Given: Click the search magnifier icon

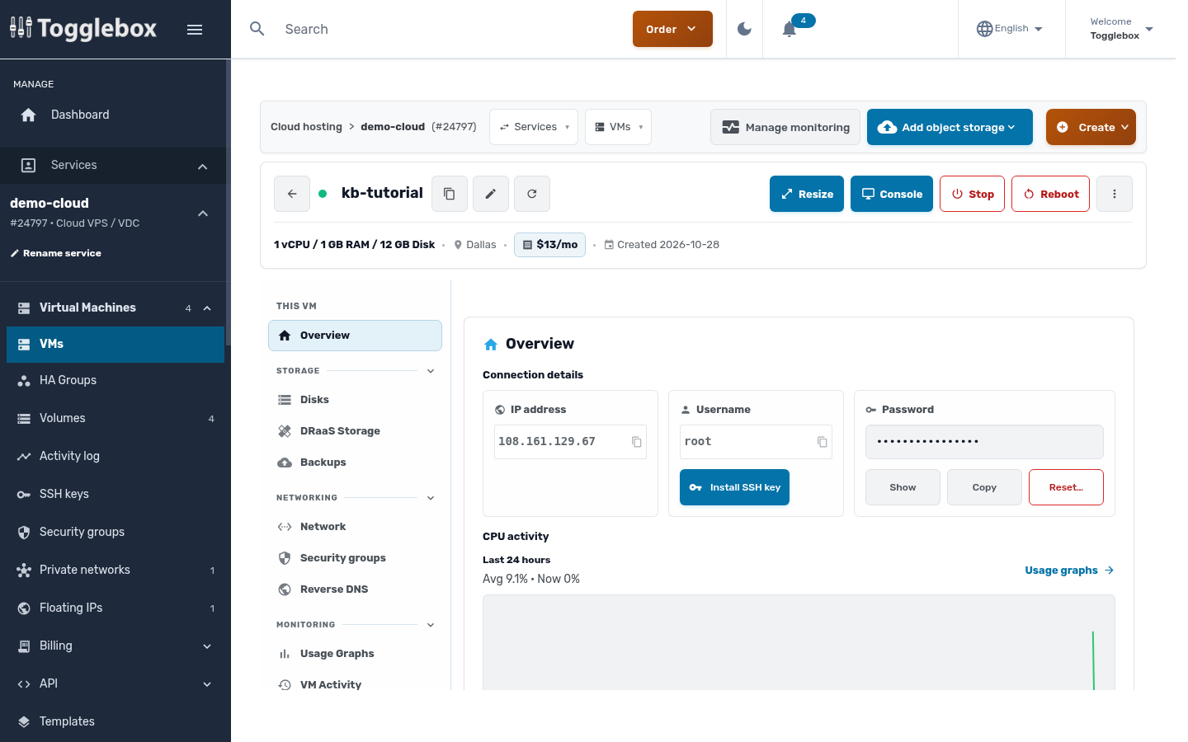Looking at the screenshot, I should coord(257,29).
